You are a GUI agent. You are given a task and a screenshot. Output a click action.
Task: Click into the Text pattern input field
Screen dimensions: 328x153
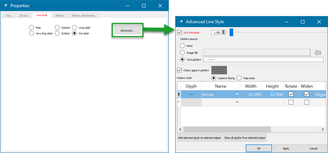(263, 60)
